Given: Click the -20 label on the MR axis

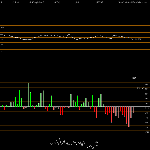Looking at the screenshot, I should pos(146,113).
